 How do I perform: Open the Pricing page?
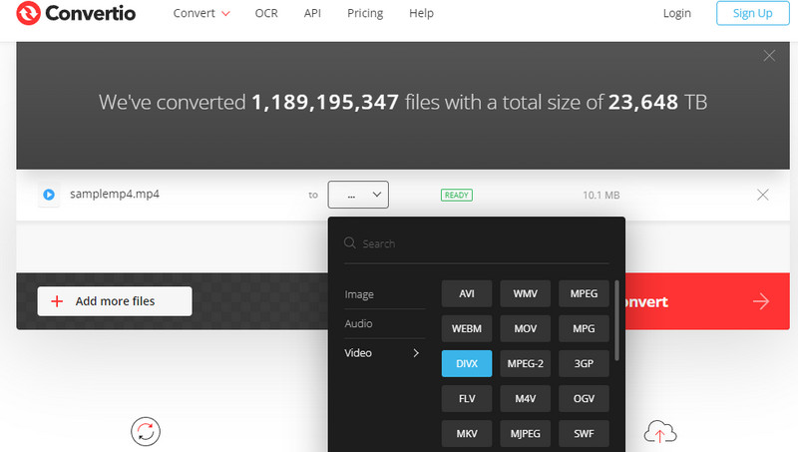coord(365,13)
